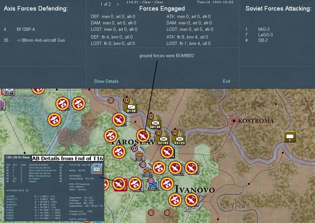
Task: Click the 12th LW Air Base unit counter
Action: (97, 169)
